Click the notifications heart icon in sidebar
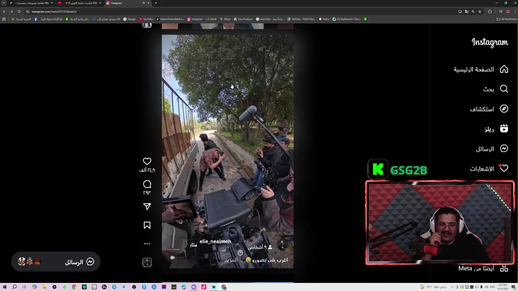 click(504, 169)
